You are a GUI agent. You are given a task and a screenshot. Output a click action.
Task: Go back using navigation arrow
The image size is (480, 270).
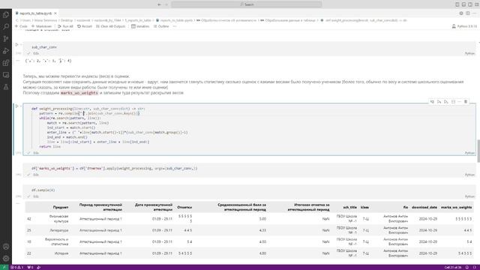(x=159, y=4)
